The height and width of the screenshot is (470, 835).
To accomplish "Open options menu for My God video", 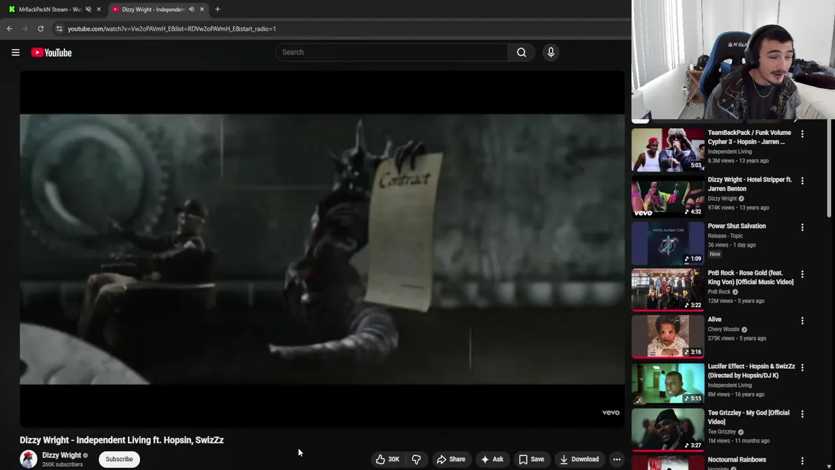I will pyautogui.click(x=802, y=414).
